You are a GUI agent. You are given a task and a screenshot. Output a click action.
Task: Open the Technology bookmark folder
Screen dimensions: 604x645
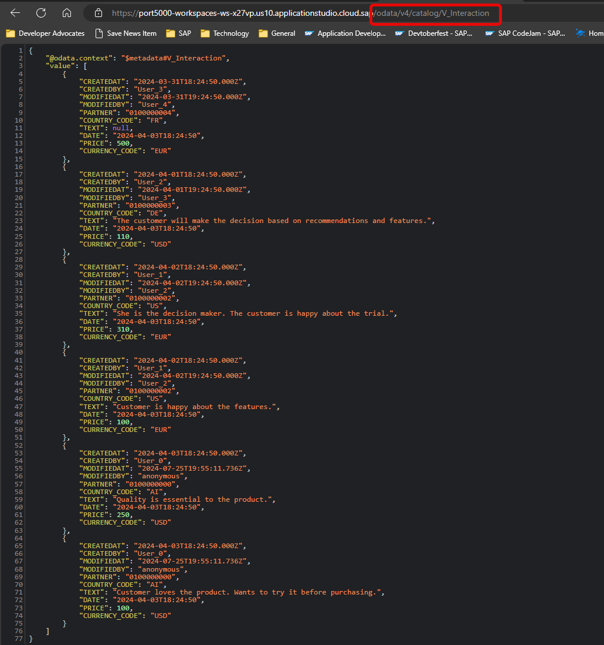pos(225,33)
